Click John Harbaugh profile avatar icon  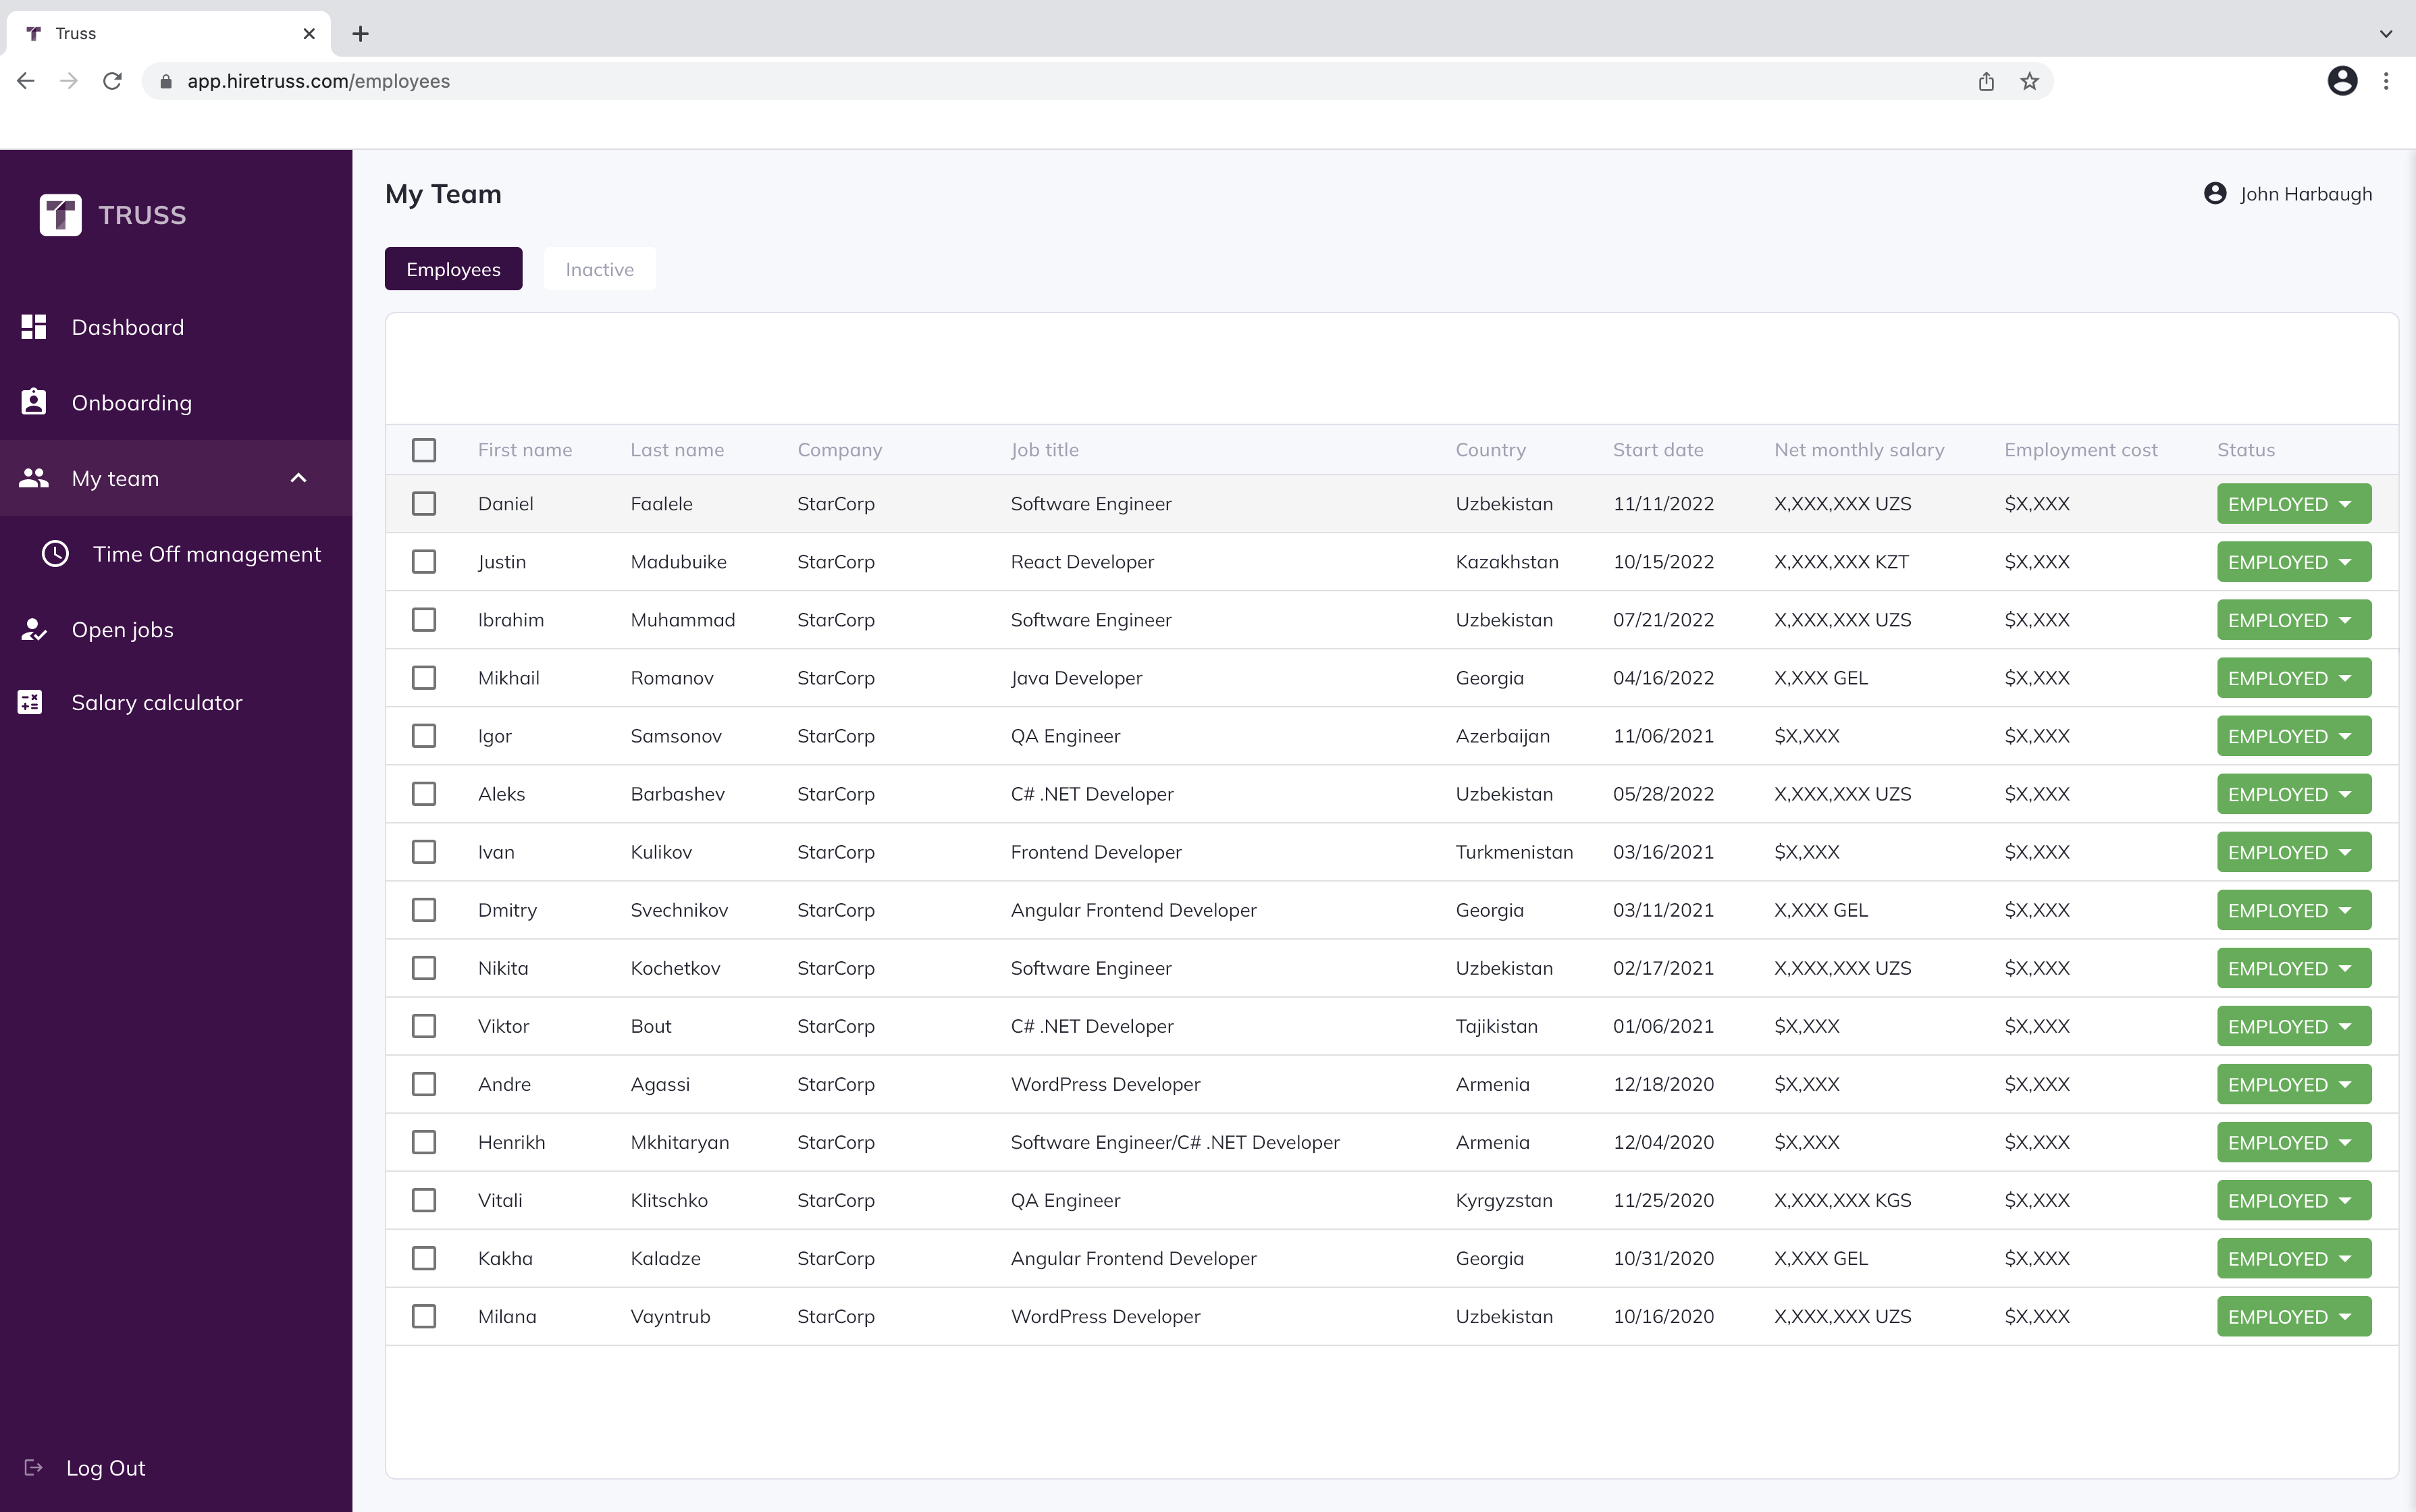pos(2215,194)
